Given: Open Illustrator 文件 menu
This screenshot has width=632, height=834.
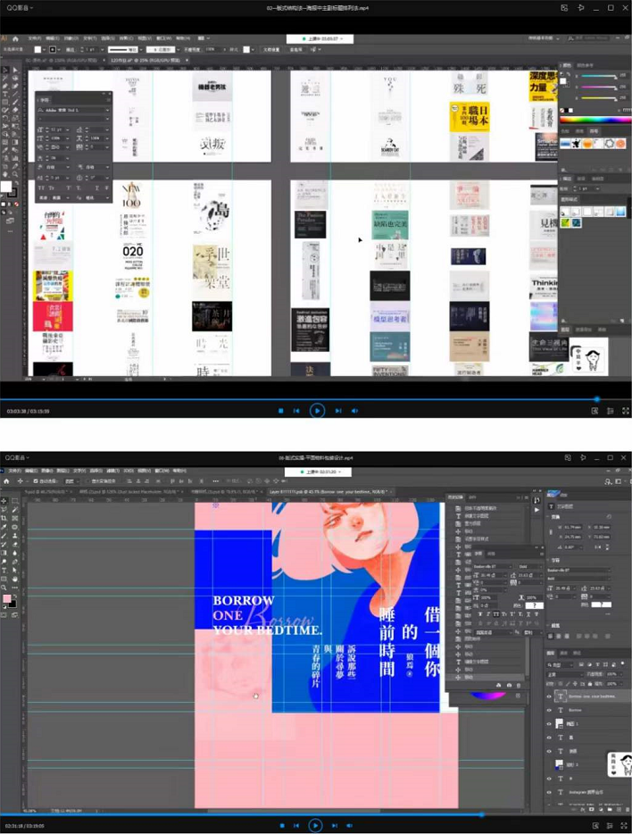Looking at the screenshot, I should pyautogui.click(x=34, y=38).
